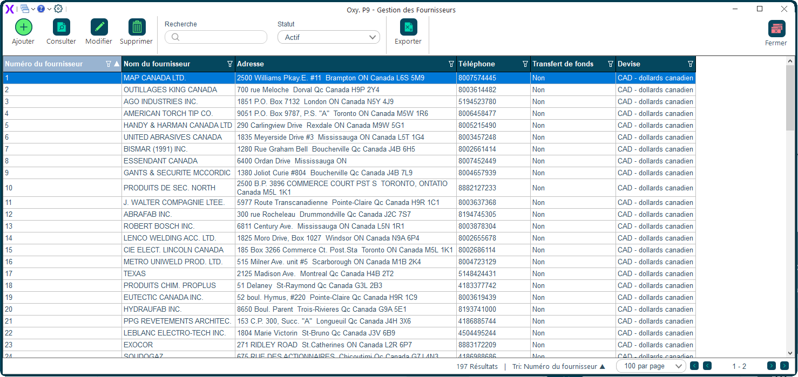
Task: Toggle sort arrow on Numéro du fournisseur header
Action: [x=117, y=64]
